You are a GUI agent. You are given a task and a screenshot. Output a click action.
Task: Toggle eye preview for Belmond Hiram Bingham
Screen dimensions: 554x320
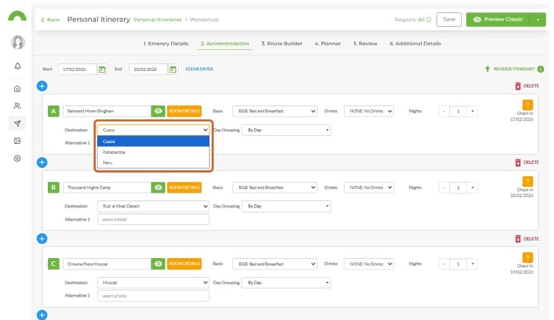click(x=158, y=111)
